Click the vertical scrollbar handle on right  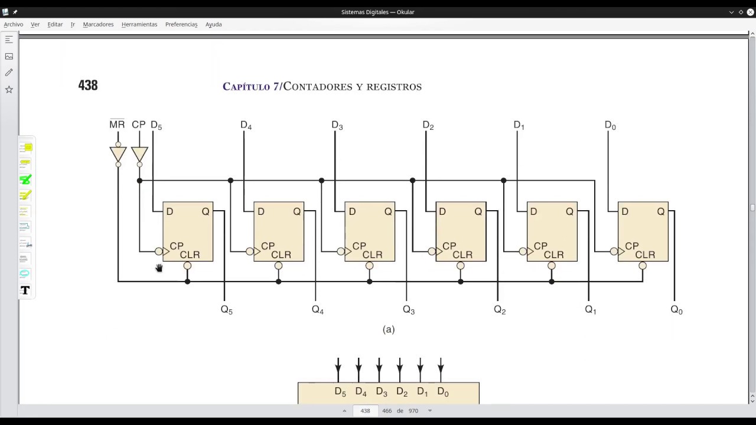(752, 208)
